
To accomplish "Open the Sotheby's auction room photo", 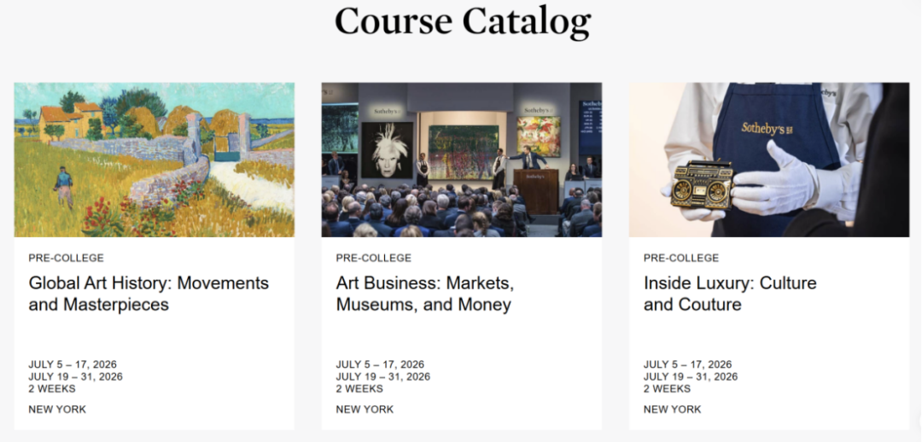I will 461,160.
